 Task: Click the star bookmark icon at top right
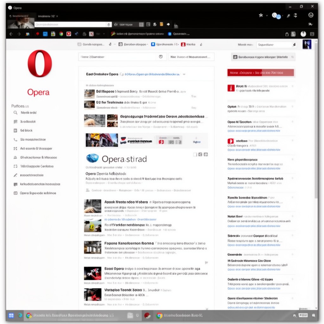pyautogui.click(x=261, y=15)
